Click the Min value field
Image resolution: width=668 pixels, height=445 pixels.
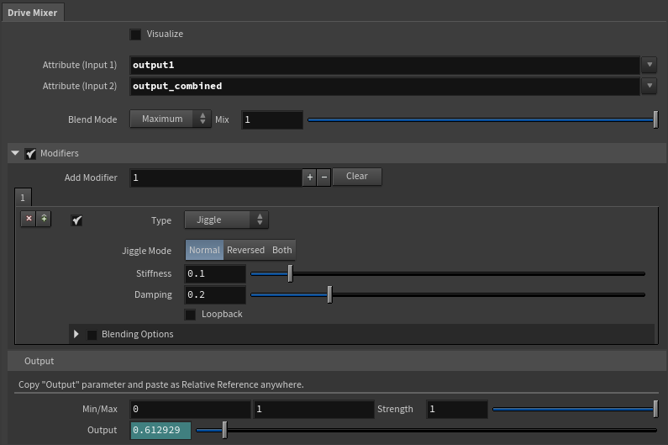[190, 409]
